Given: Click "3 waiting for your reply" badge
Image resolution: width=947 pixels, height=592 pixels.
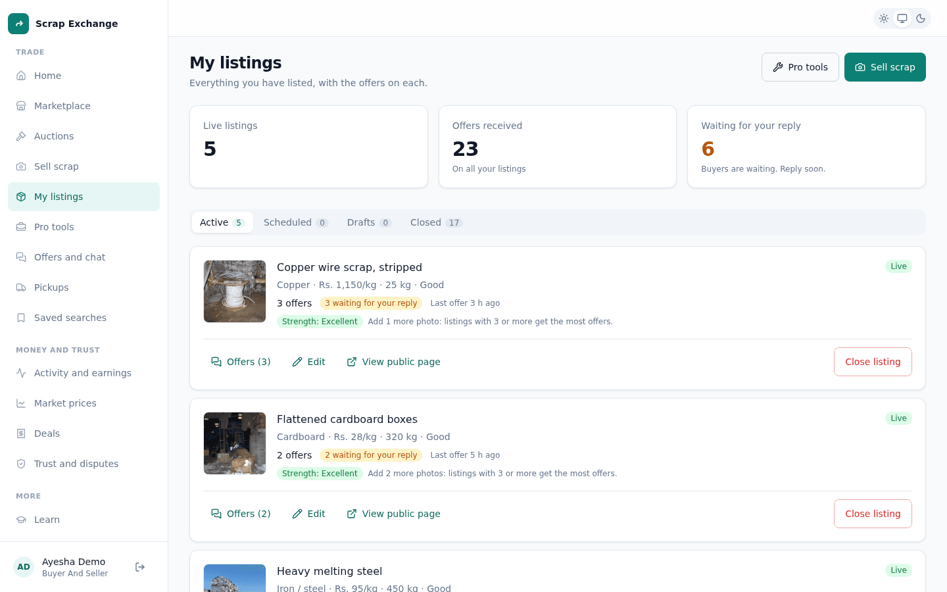Looking at the screenshot, I should [371, 303].
